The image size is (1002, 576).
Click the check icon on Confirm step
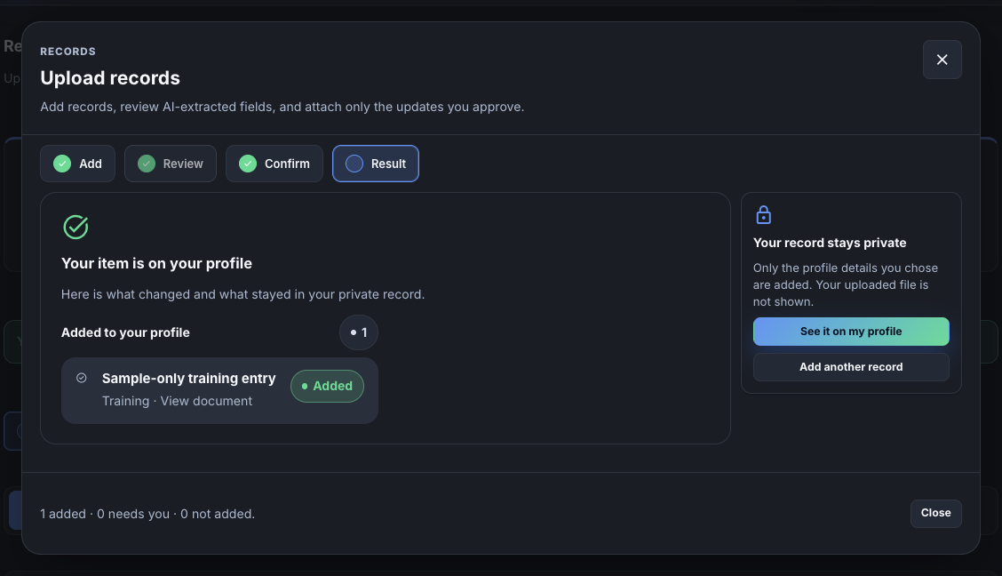[248, 164]
